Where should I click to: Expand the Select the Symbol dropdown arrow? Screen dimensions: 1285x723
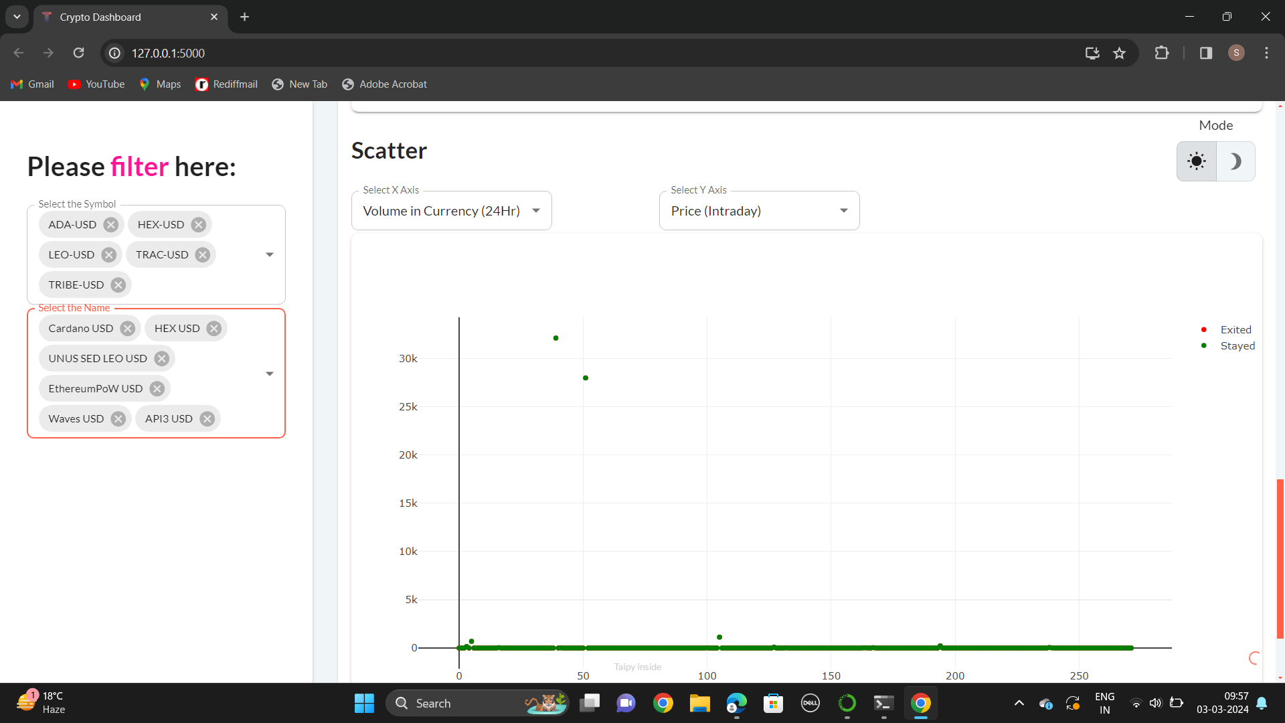[x=270, y=255]
